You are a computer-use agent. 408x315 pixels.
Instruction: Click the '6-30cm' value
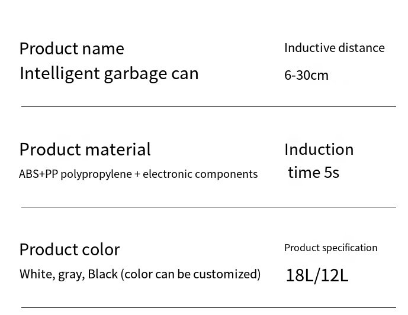(306, 76)
